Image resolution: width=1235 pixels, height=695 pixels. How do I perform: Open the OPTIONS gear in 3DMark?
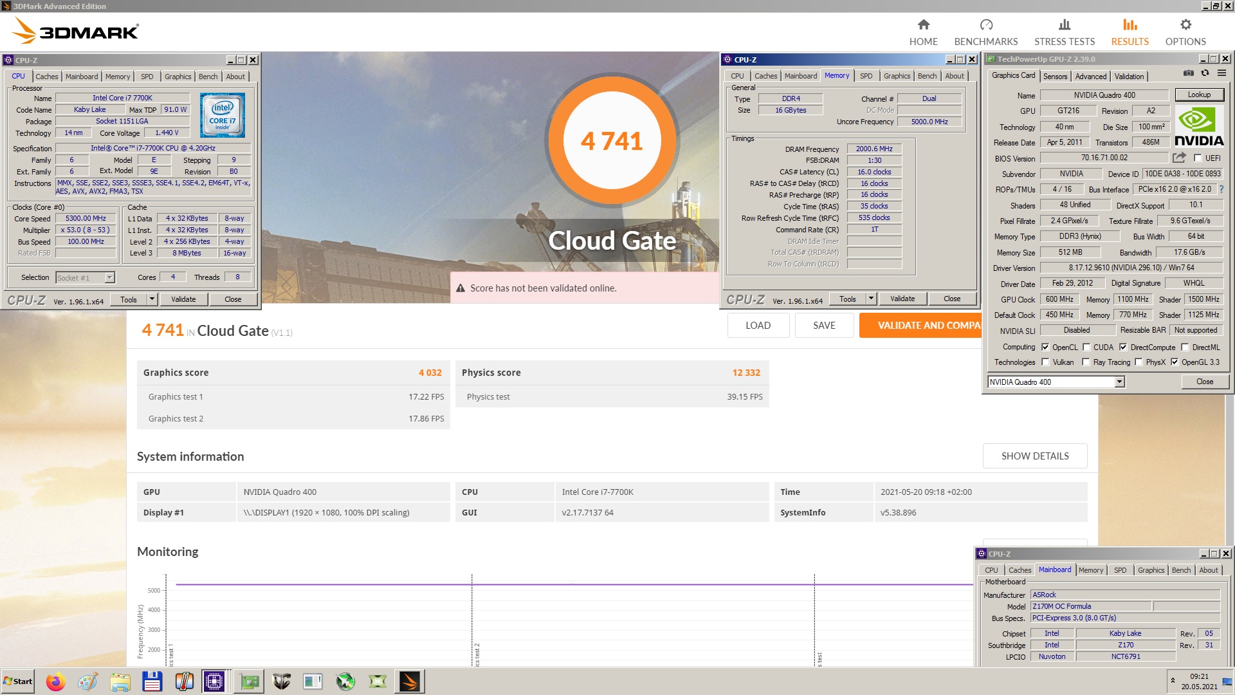pyautogui.click(x=1185, y=32)
